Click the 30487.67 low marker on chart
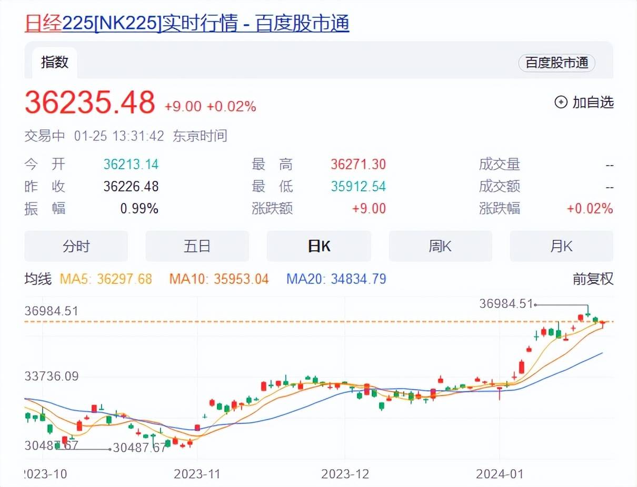This screenshot has height=487, width=637. (x=140, y=448)
